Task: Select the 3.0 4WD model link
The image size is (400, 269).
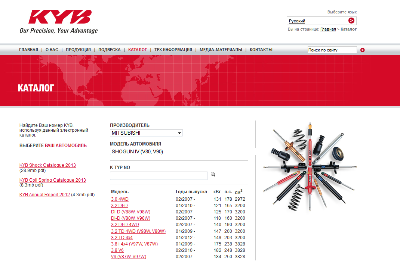Action: click(120, 199)
